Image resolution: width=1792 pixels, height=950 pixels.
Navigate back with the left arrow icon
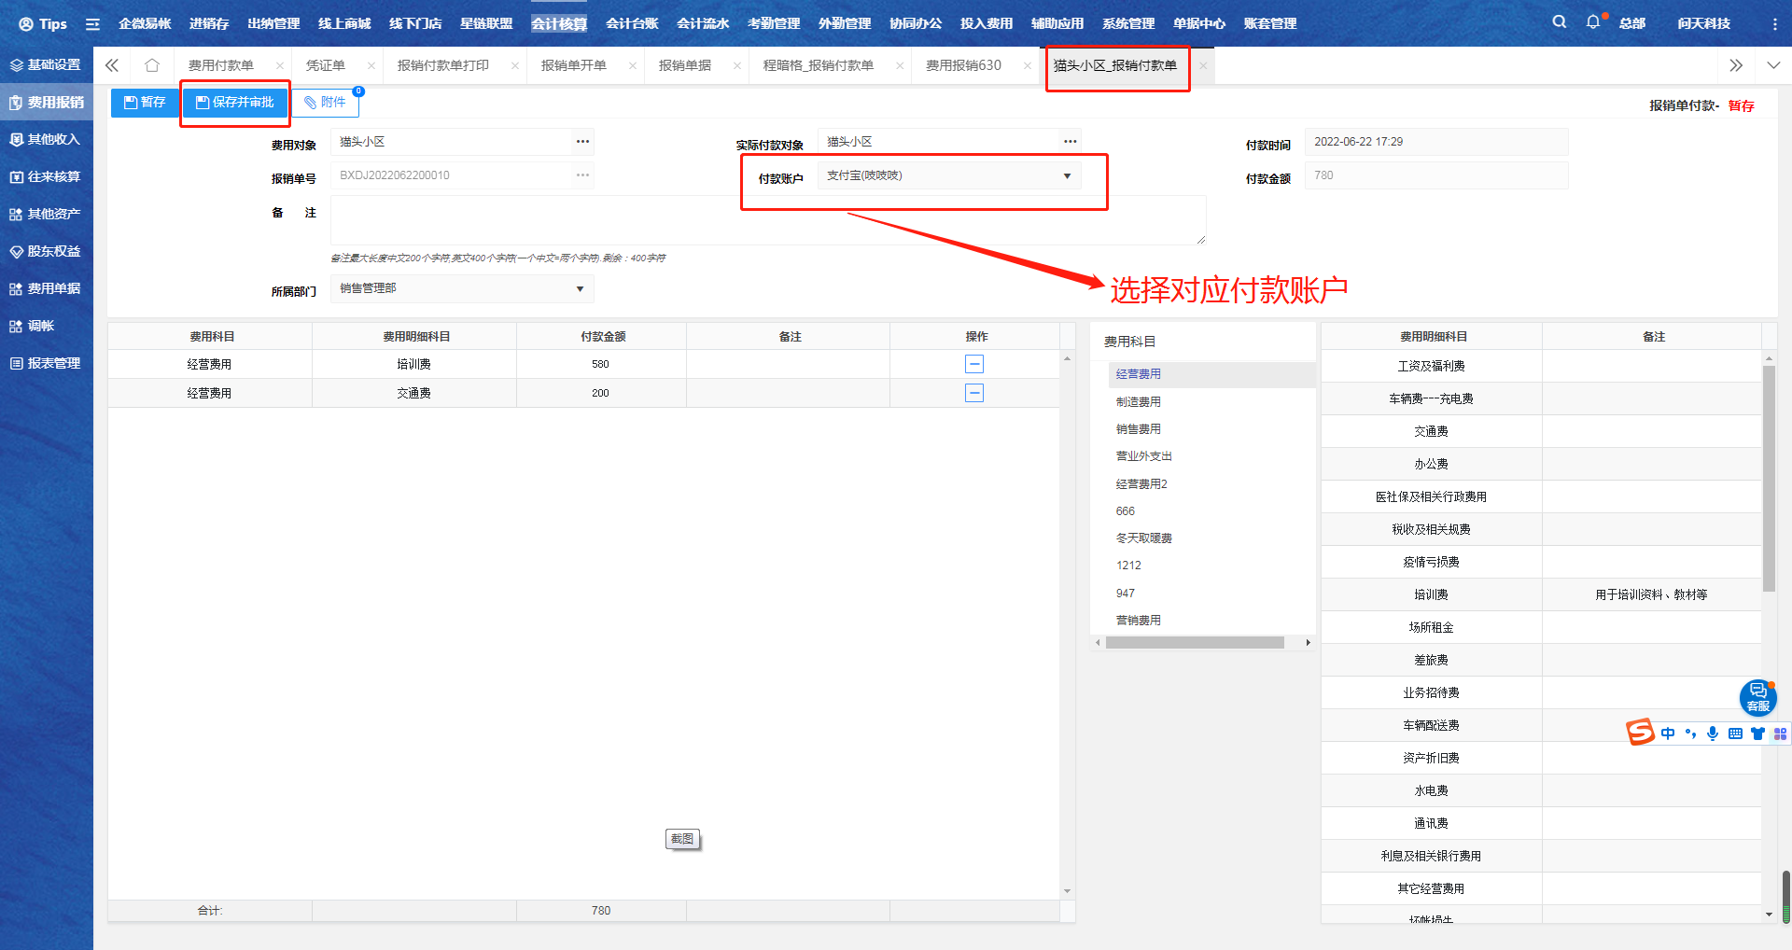pyautogui.click(x=111, y=65)
